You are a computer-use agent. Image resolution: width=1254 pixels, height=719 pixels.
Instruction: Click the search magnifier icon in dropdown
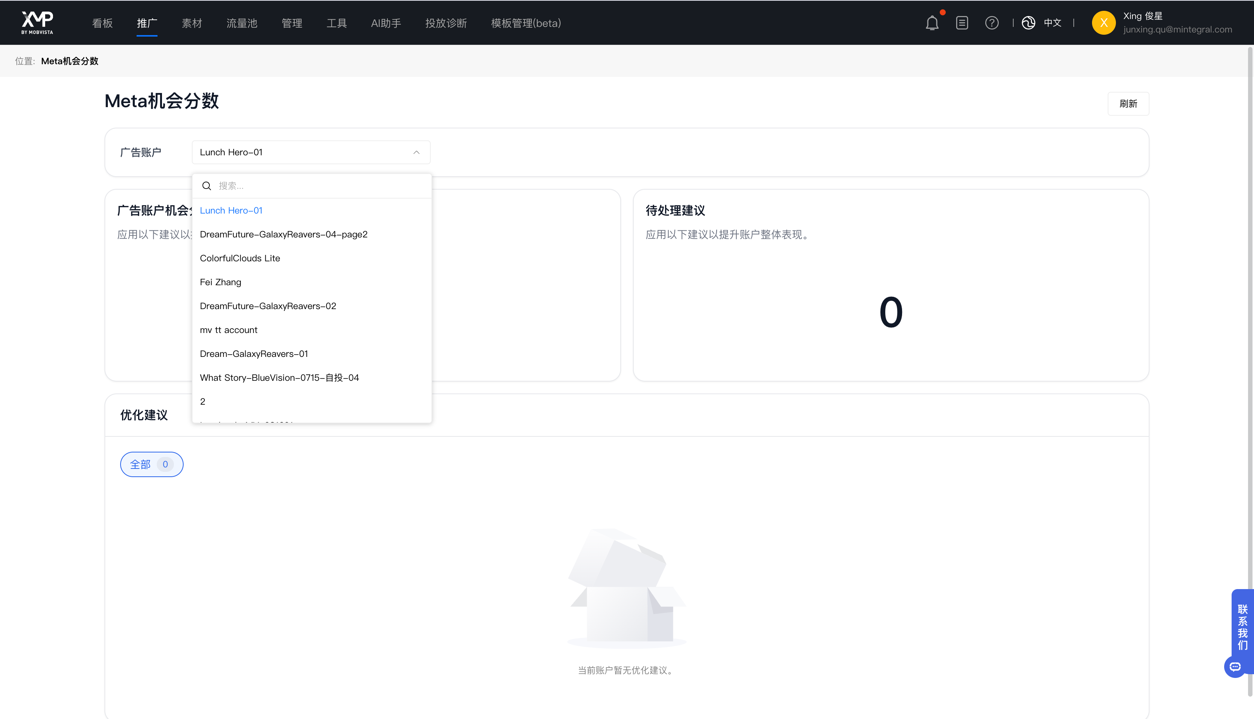(207, 186)
